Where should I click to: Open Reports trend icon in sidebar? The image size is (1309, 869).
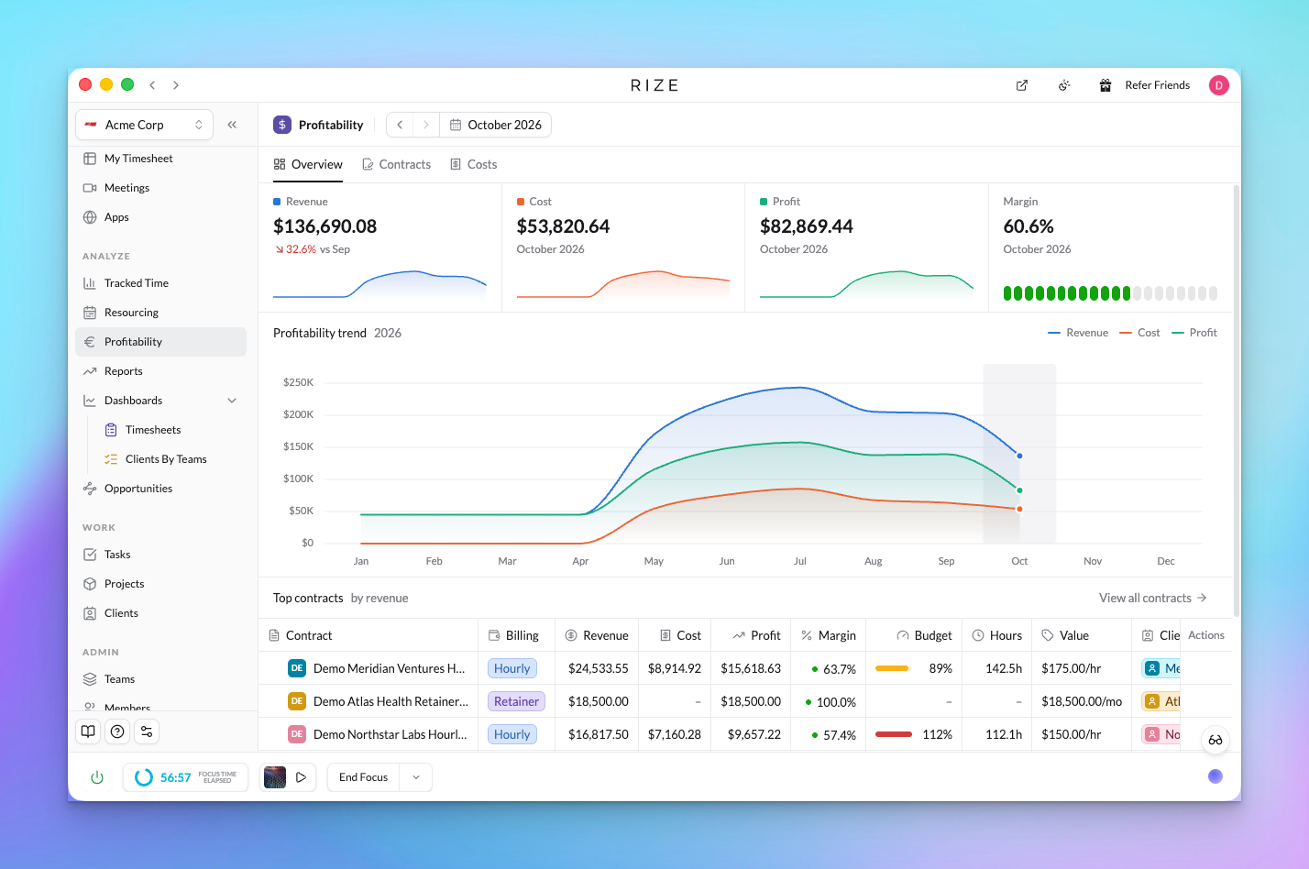90,371
